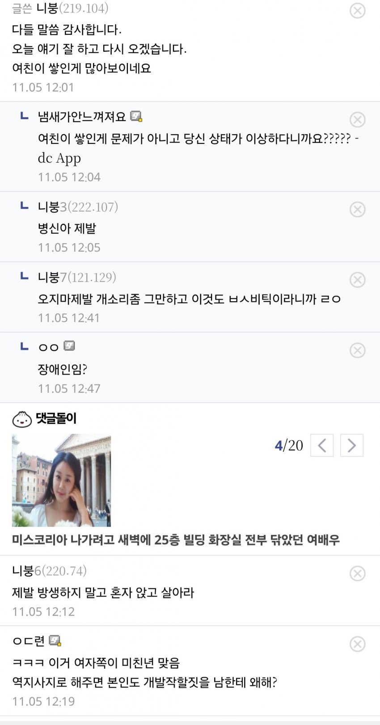Tap the 냄새가안느껴져요 nickname
This screenshot has width=380, height=725.
pyautogui.click(x=82, y=117)
